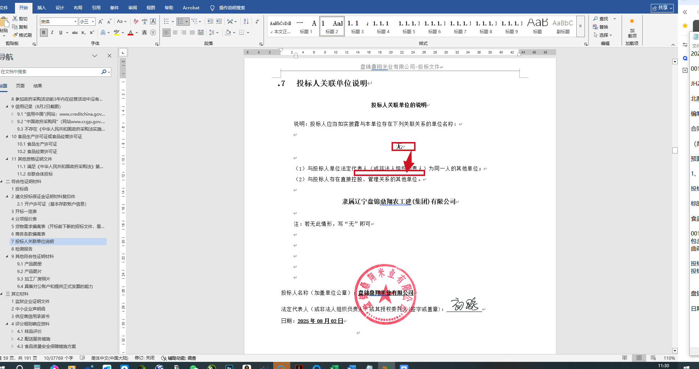
Task: Open the spelling check icon in status bar
Action: point(82,358)
